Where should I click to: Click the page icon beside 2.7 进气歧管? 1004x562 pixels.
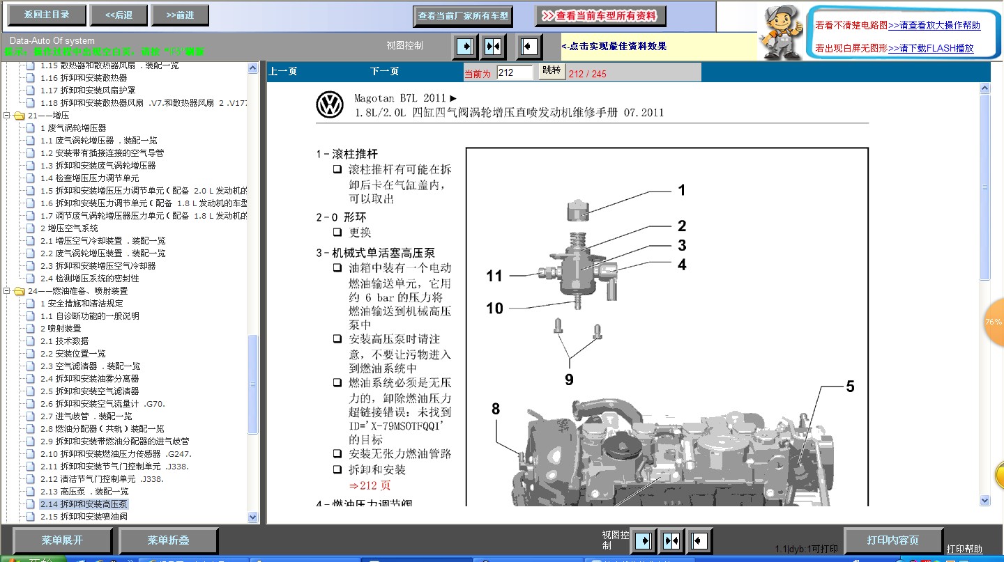pyautogui.click(x=30, y=416)
